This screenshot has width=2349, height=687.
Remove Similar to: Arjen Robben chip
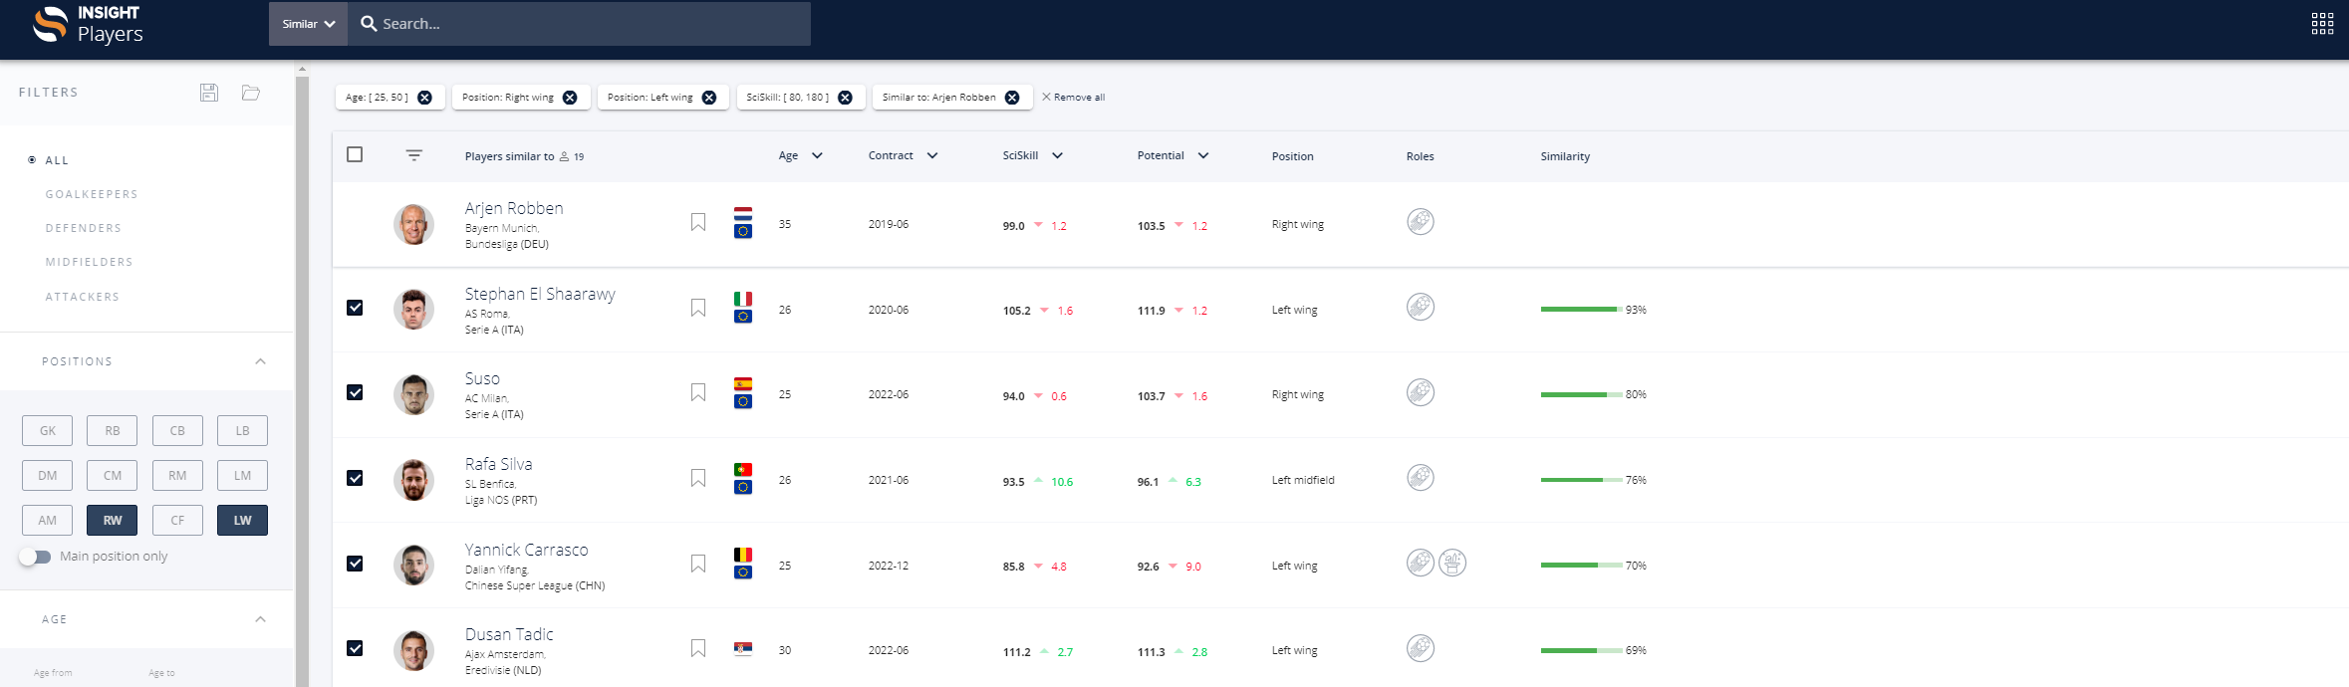click(1012, 98)
